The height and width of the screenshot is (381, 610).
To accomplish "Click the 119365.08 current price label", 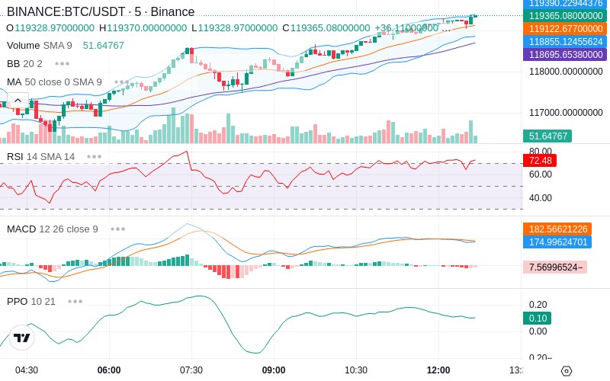I will [x=565, y=16].
